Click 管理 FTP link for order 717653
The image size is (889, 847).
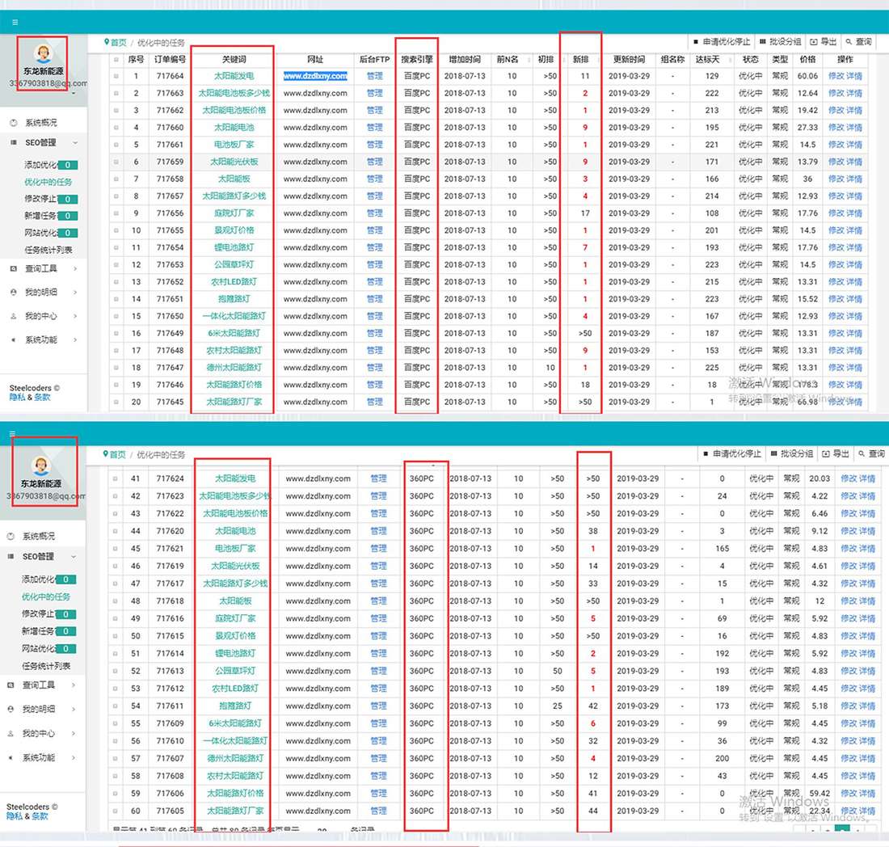(374, 265)
